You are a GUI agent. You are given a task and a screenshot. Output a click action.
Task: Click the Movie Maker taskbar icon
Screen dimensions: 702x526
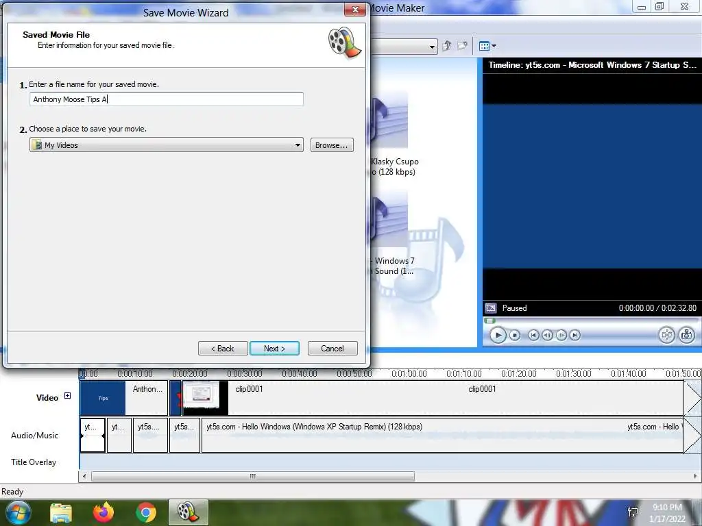click(188, 512)
